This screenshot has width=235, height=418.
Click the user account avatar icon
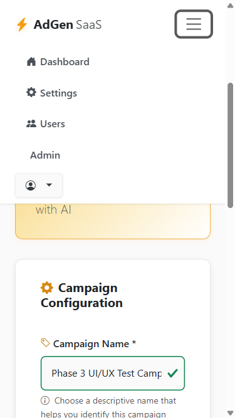[31, 185]
